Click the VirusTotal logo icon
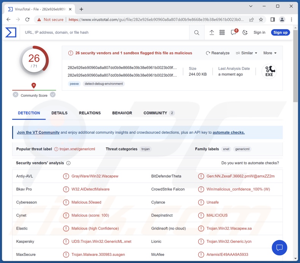 11,33
